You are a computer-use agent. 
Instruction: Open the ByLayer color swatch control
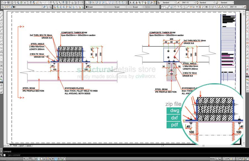[x=93, y=6]
